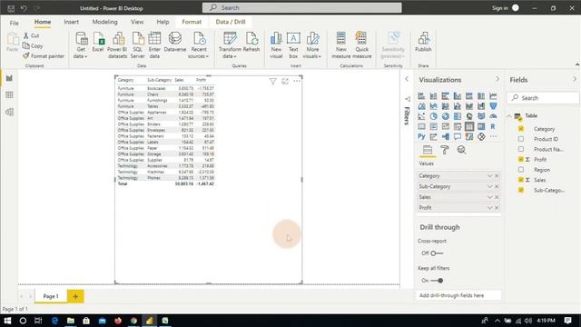Switch to the View tab

(137, 22)
